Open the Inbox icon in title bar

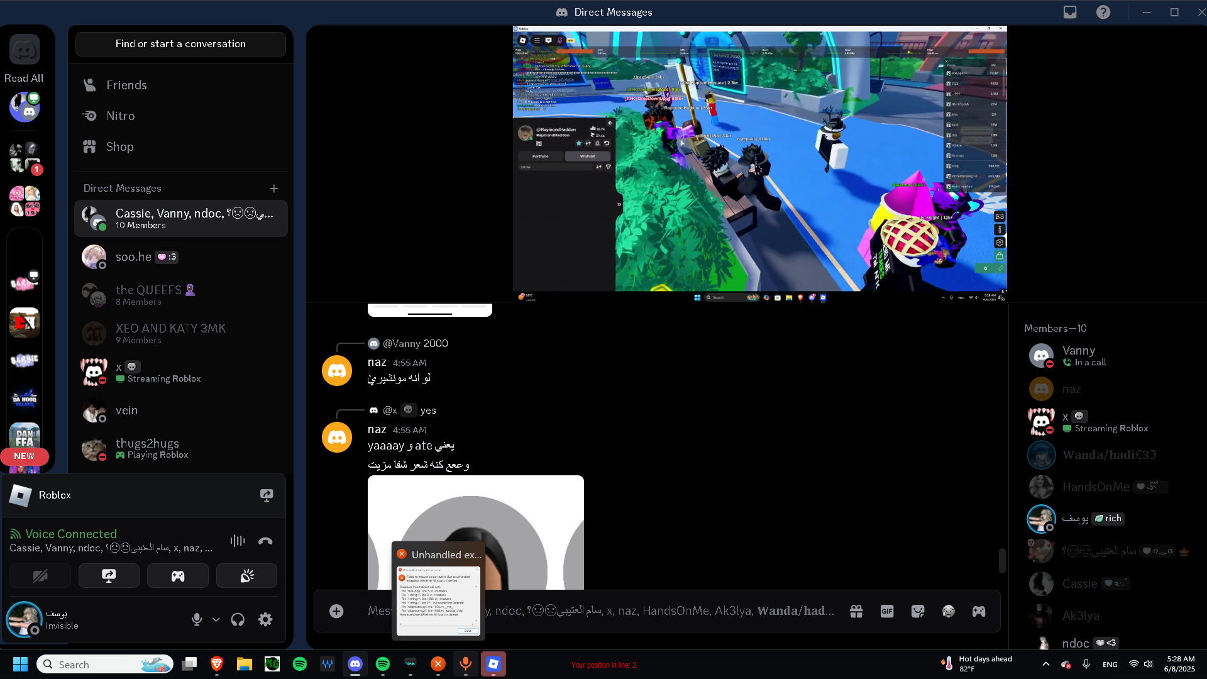point(1070,12)
